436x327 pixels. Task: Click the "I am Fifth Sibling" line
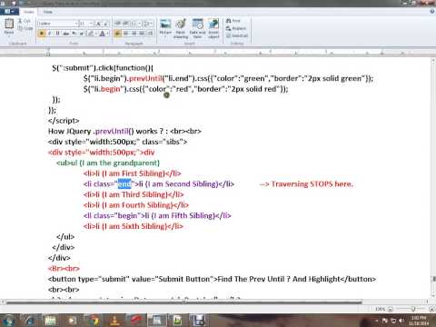[x=157, y=215]
